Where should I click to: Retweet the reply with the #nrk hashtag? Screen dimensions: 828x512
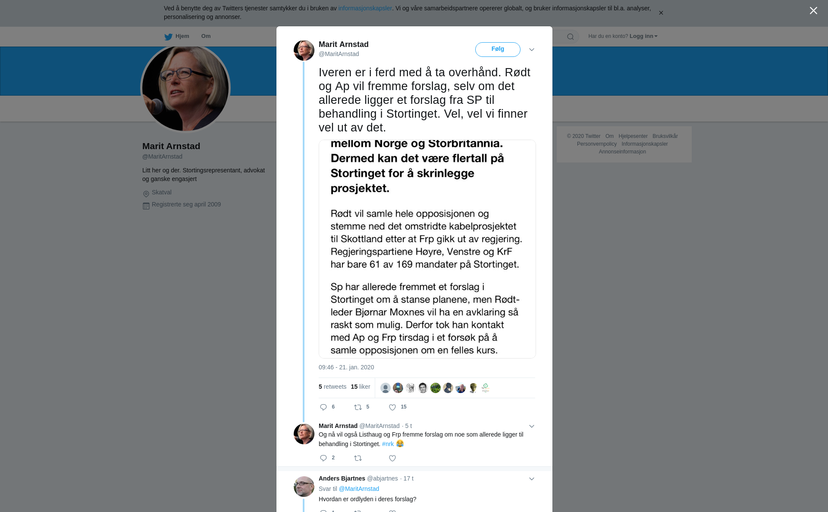click(358, 458)
